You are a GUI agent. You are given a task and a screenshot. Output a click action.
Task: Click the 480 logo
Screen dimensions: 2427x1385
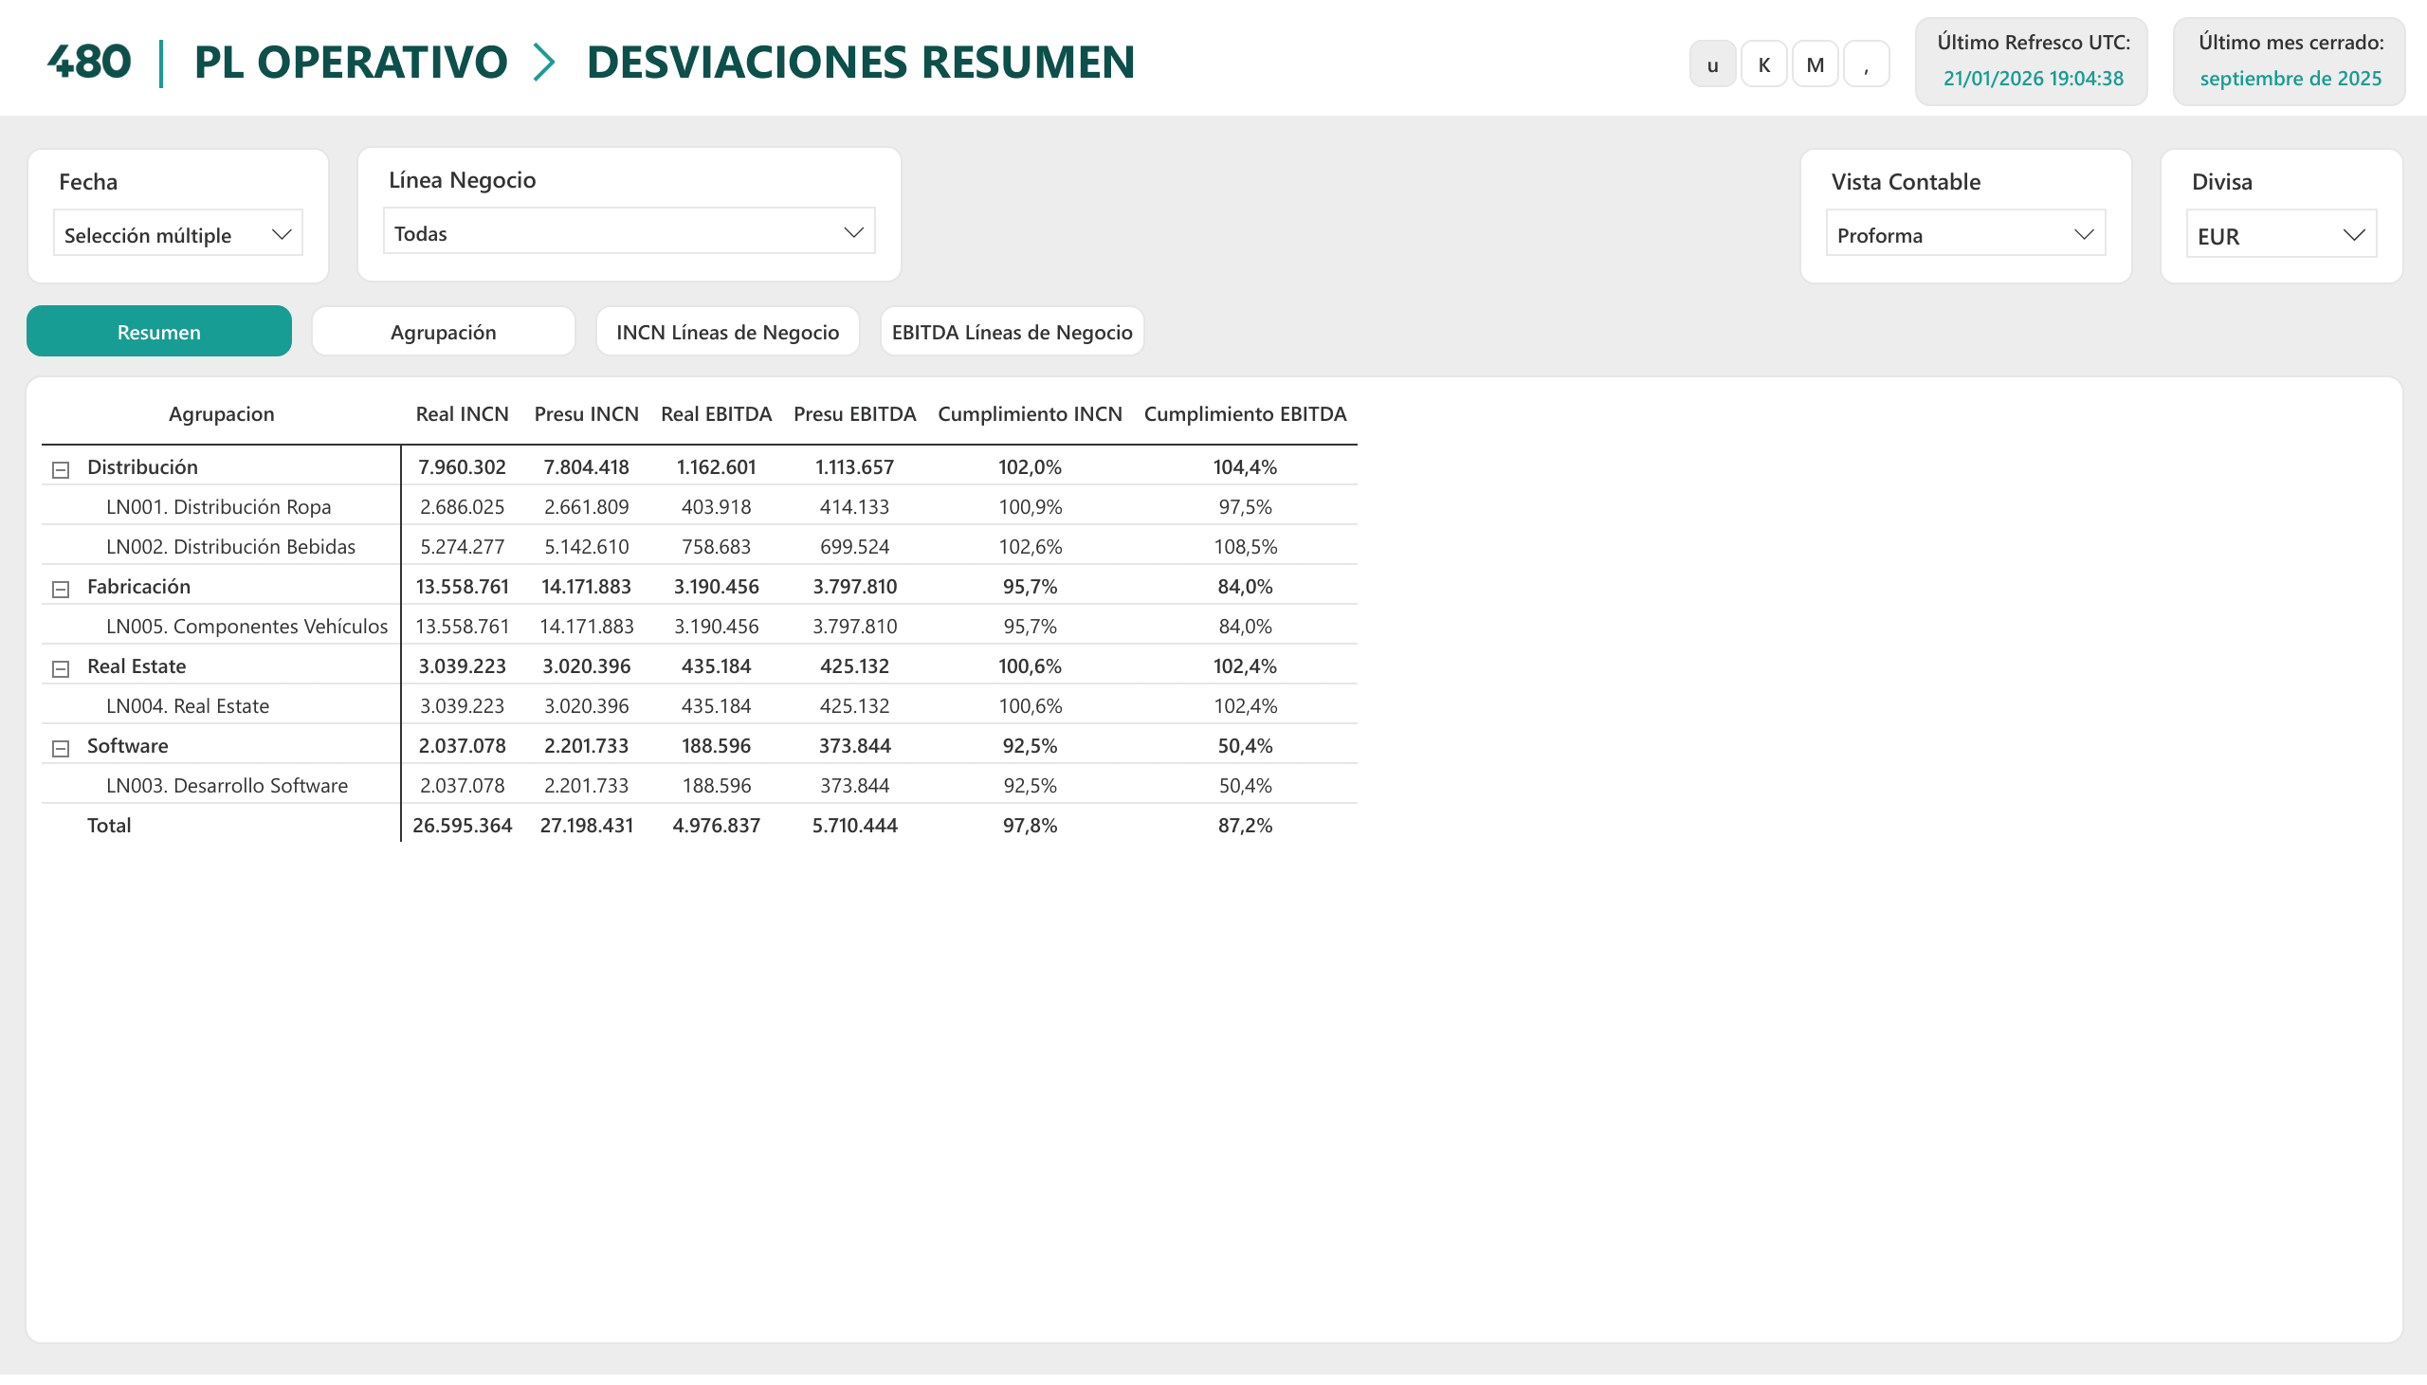(89, 62)
